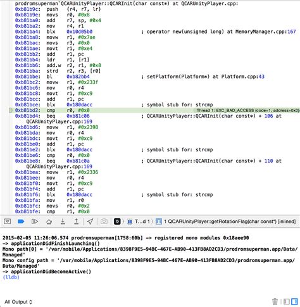Image resolution: width=300 pixels, height=307 pixels.
Task: Click the Simulate Location arrow icon
Action: [90, 222]
